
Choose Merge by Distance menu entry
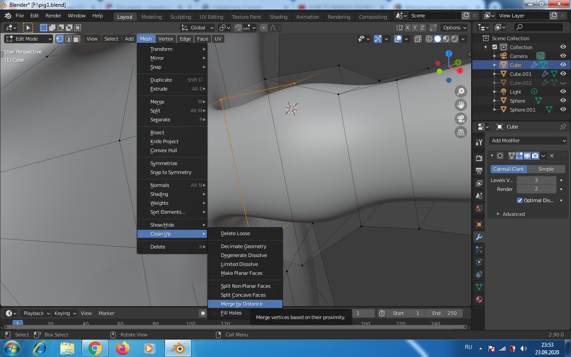pos(241,304)
